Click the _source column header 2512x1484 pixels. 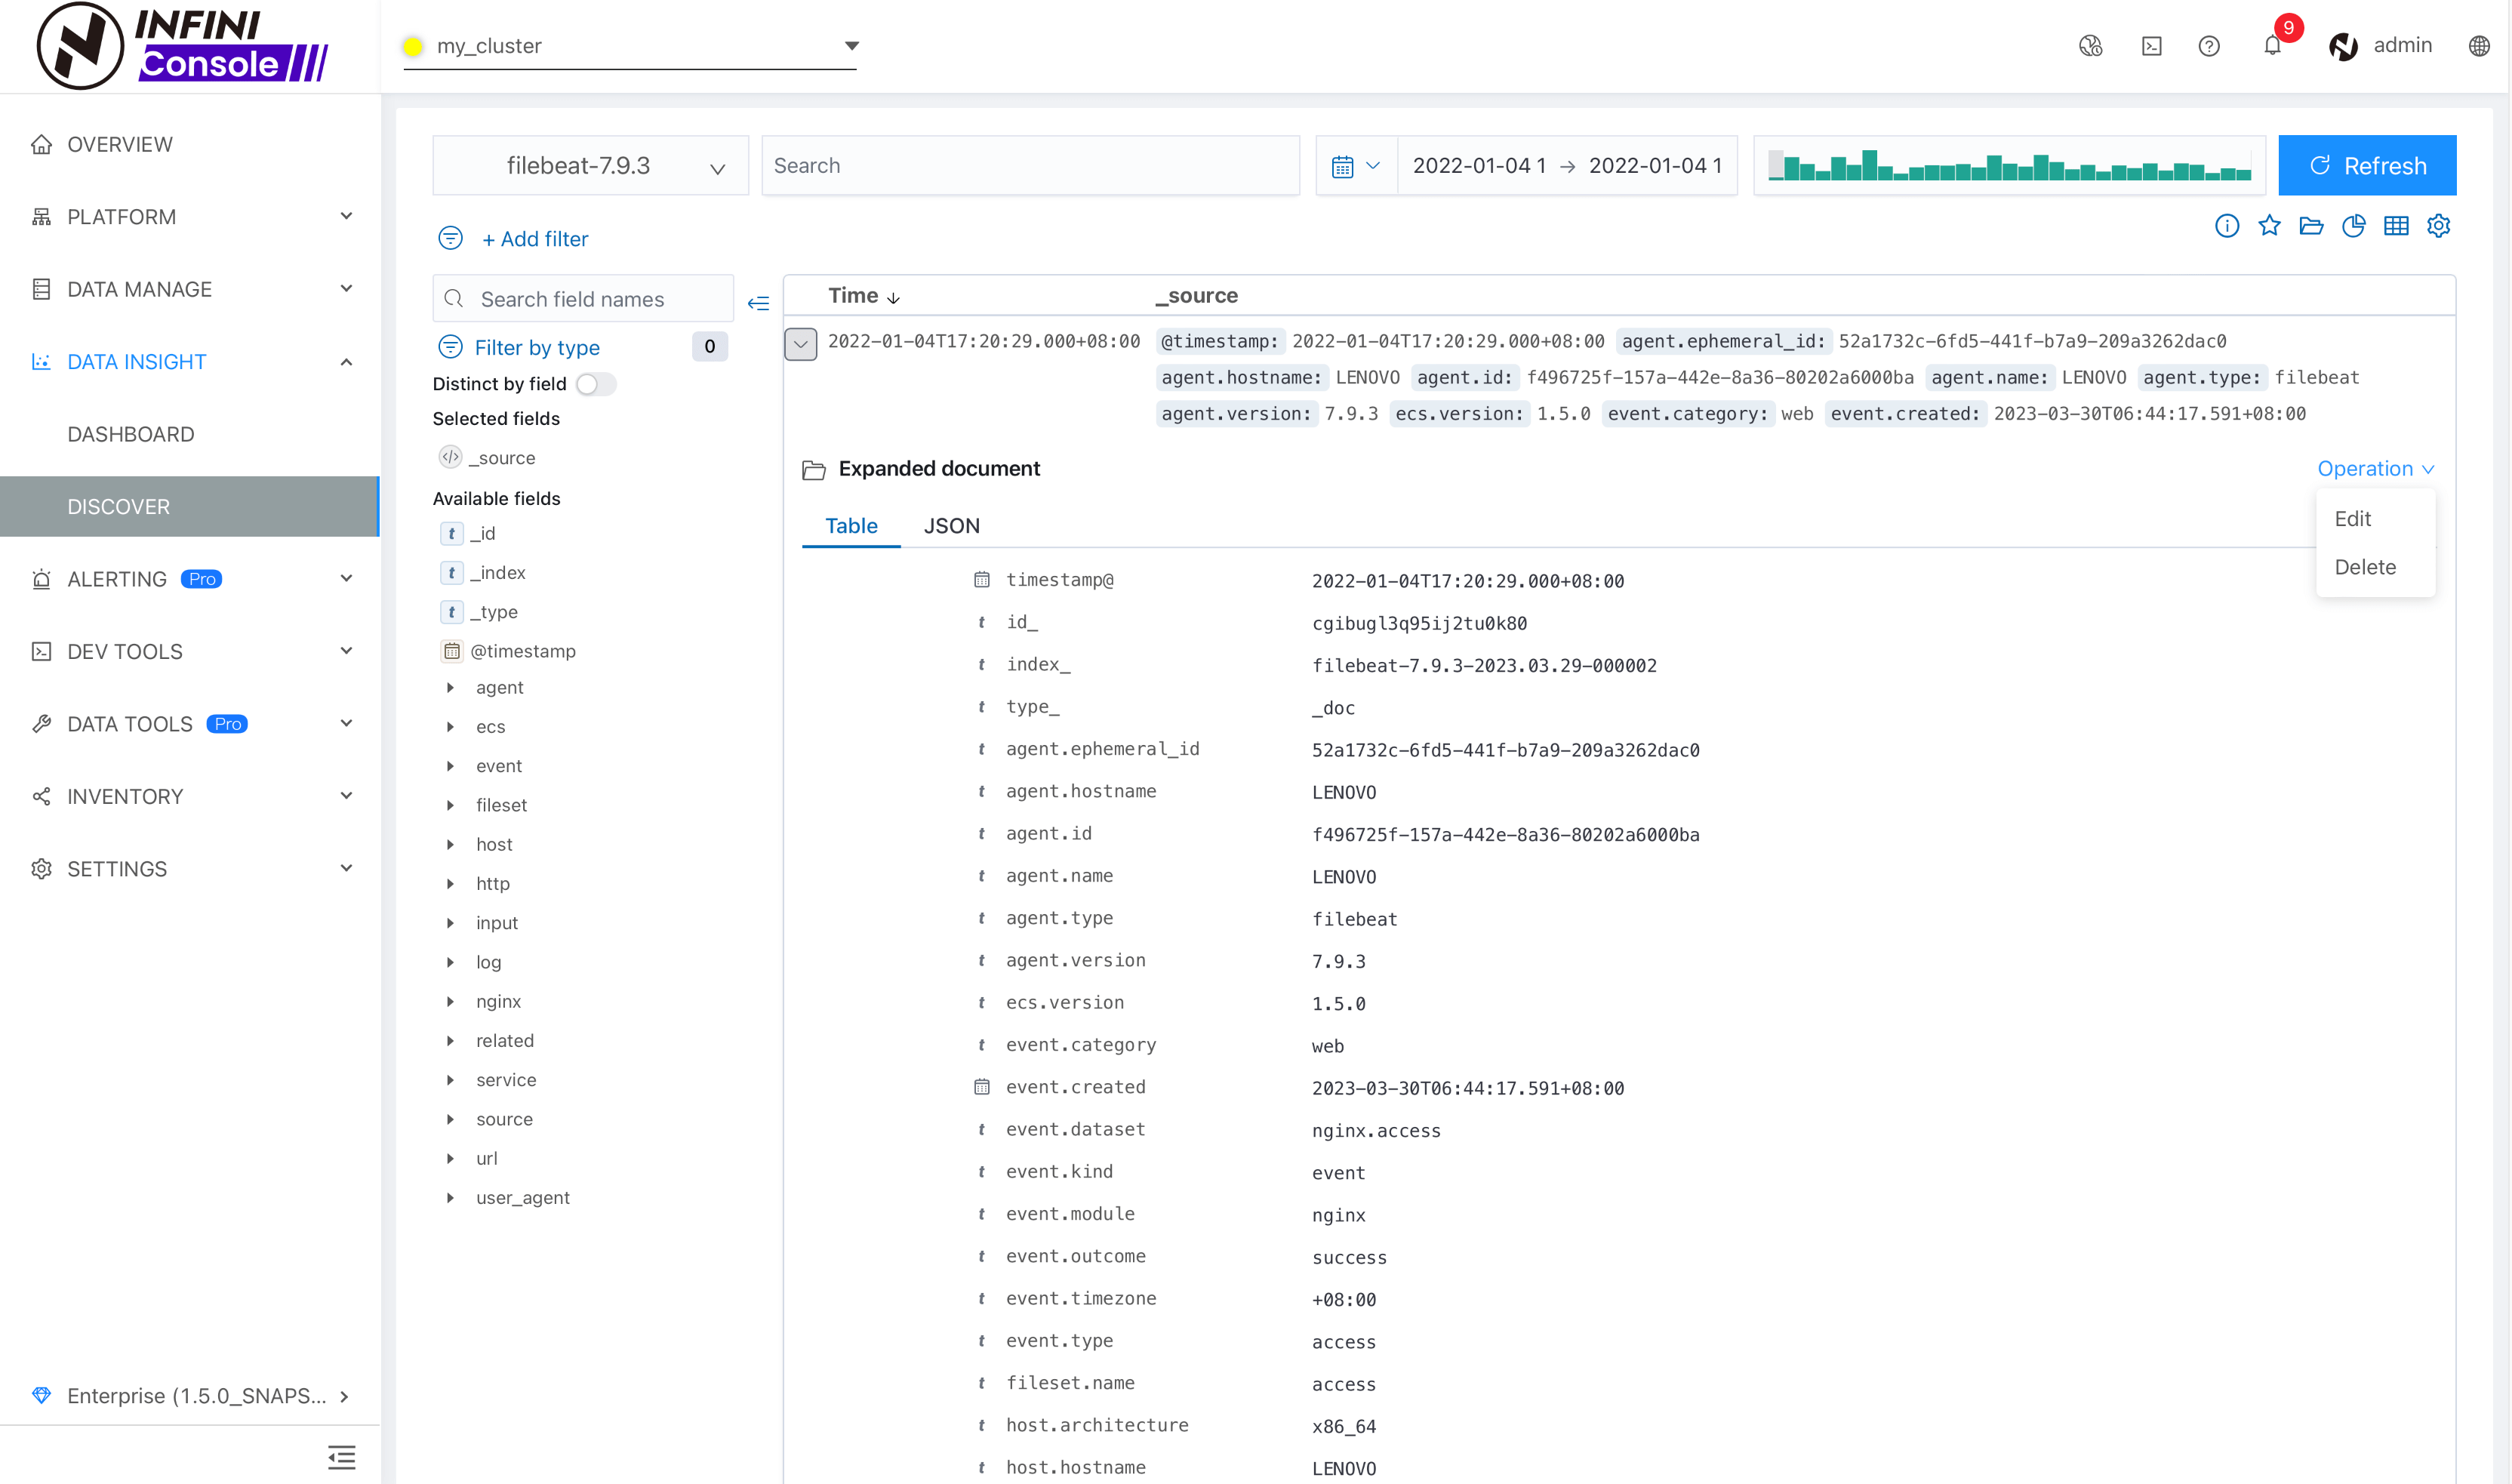click(x=1196, y=296)
